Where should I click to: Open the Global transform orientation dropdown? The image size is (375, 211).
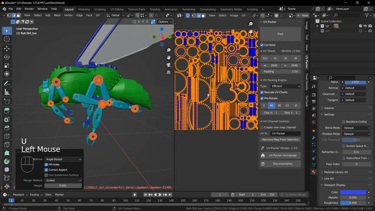[x=115, y=15]
